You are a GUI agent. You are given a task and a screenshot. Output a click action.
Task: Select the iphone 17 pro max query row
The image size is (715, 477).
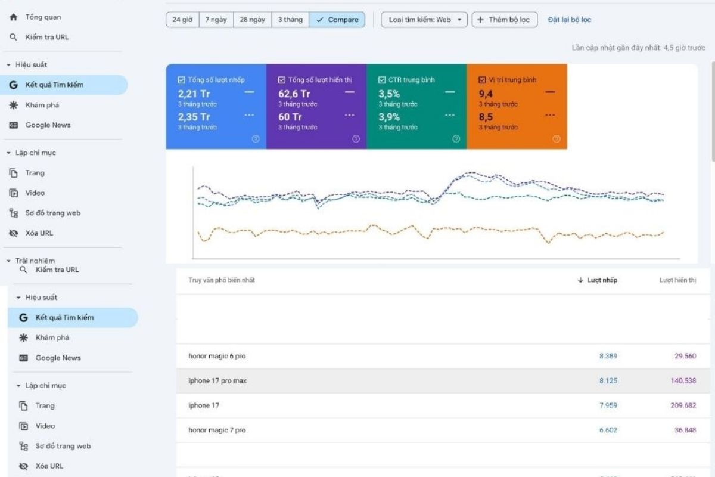click(441, 380)
